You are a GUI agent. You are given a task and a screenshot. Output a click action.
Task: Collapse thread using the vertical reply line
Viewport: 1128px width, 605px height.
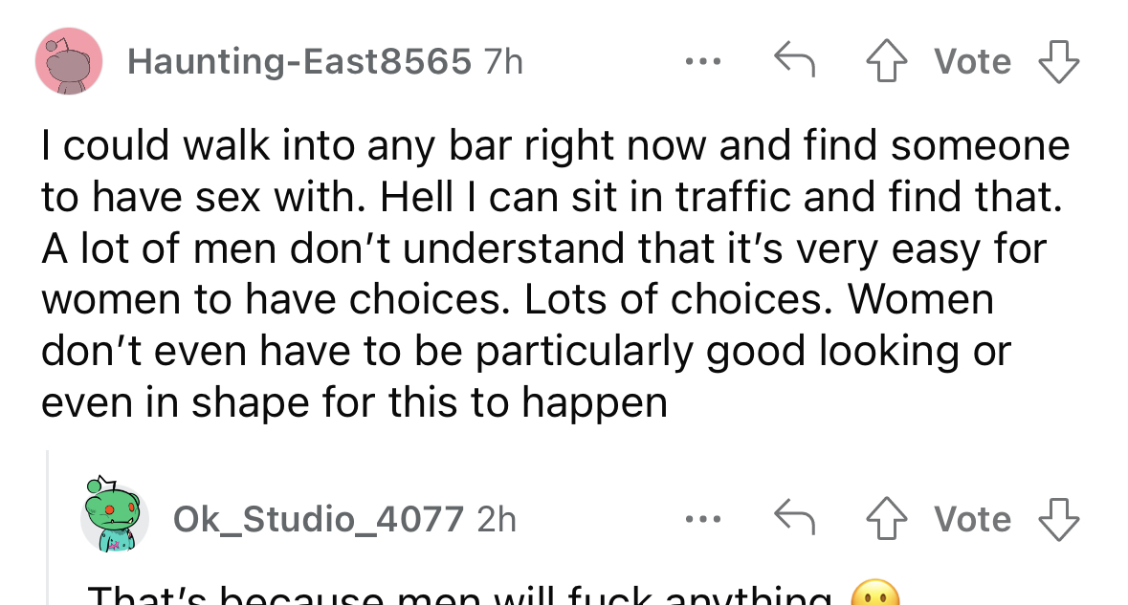(x=48, y=528)
